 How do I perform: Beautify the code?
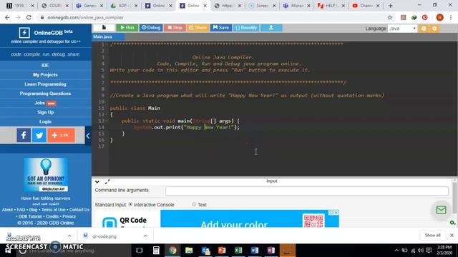point(246,28)
